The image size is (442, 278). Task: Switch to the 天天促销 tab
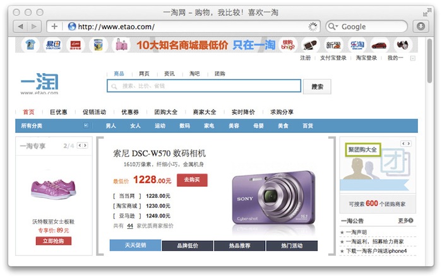point(135,245)
